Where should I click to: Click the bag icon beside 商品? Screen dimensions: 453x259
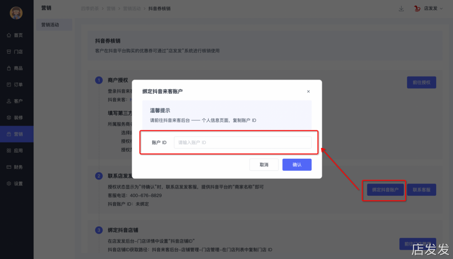9,68
